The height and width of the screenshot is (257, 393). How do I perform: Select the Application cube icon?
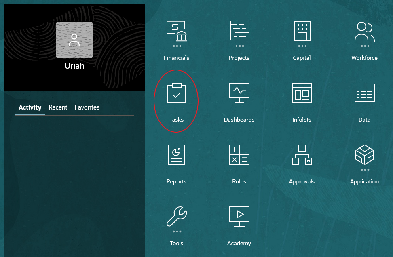tap(364, 155)
